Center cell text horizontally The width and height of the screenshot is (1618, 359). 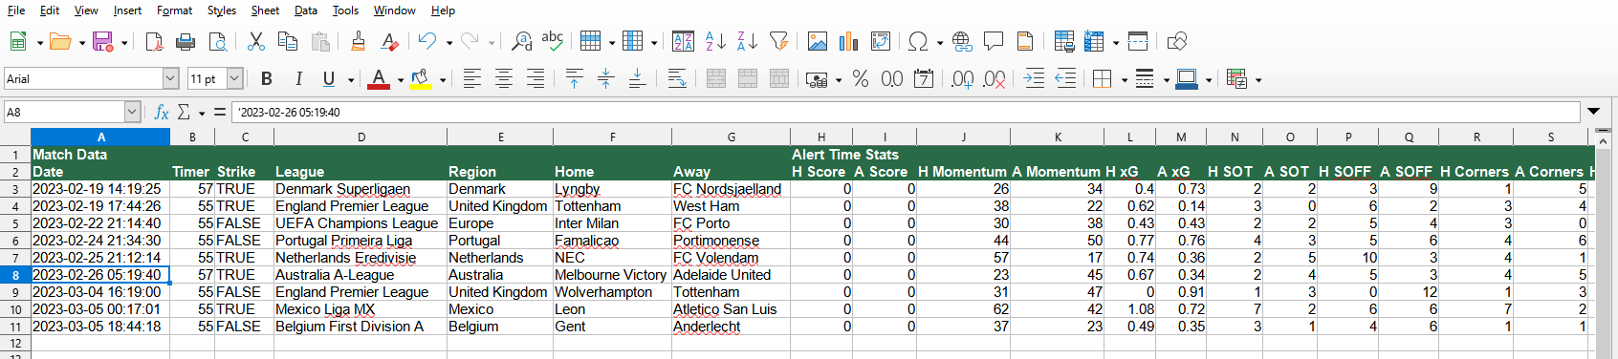coord(503,78)
